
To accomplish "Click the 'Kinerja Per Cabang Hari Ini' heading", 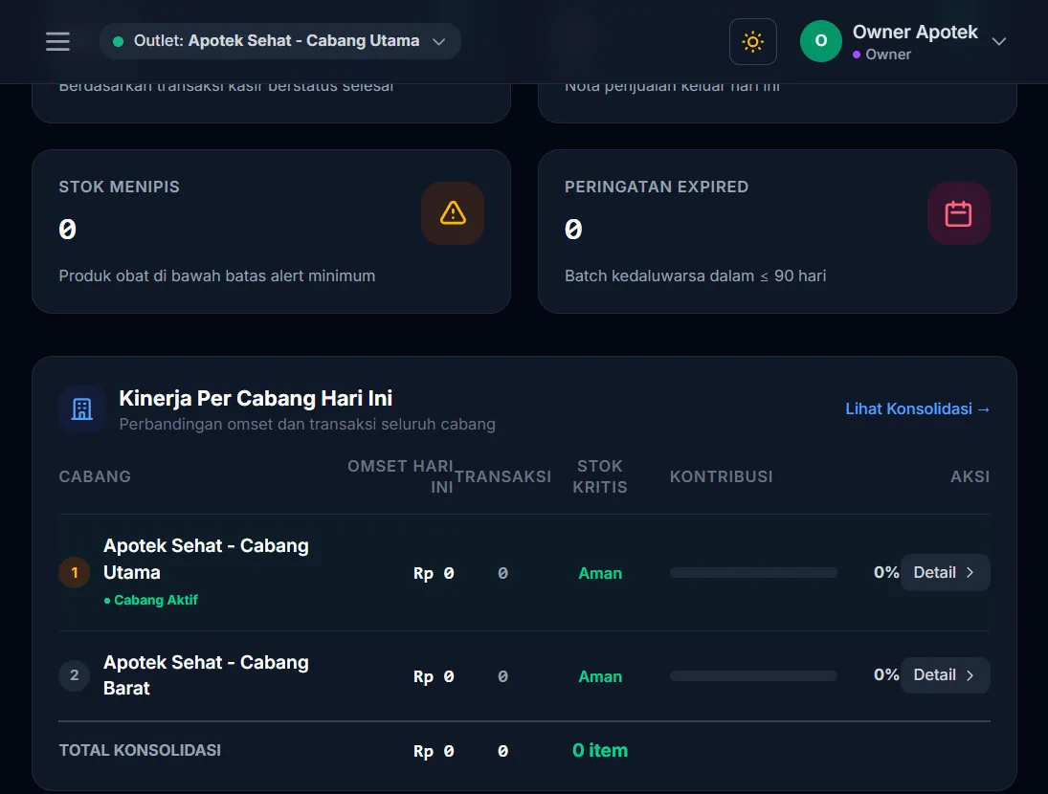I will point(256,398).
